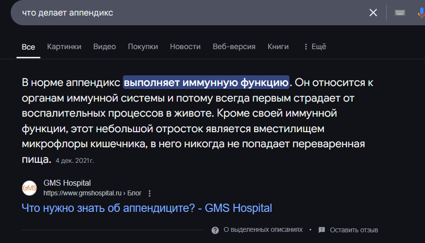The image size is (425, 243).
Task: Click the search field with query text
Action: [185, 13]
